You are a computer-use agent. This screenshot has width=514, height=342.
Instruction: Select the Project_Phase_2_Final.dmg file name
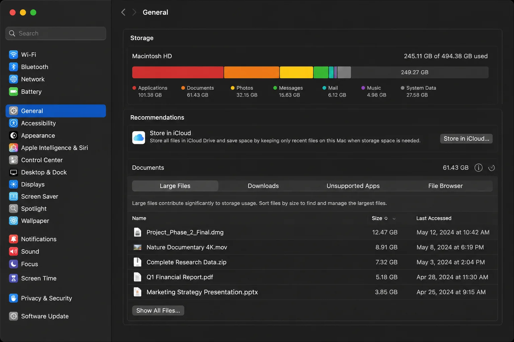click(185, 232)
